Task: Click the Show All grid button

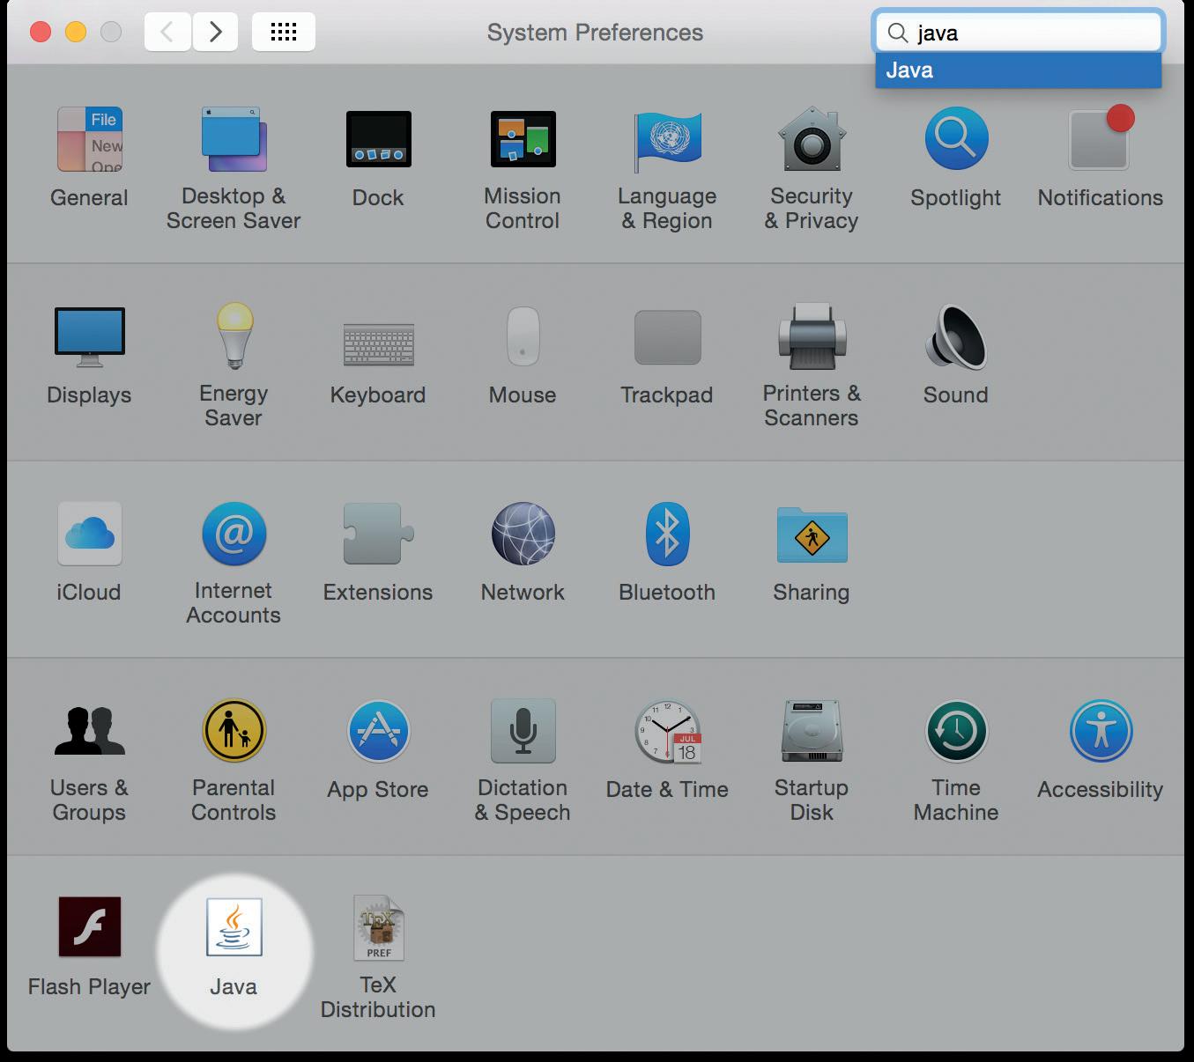Action: [x=284, y=33]
